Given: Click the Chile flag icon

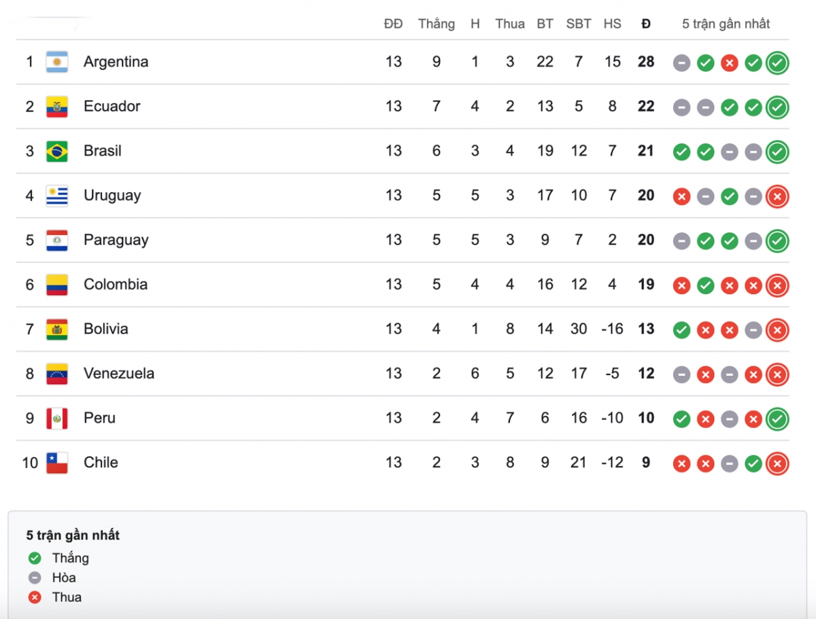Looking at the screenshot, I should tap(57, 463).
